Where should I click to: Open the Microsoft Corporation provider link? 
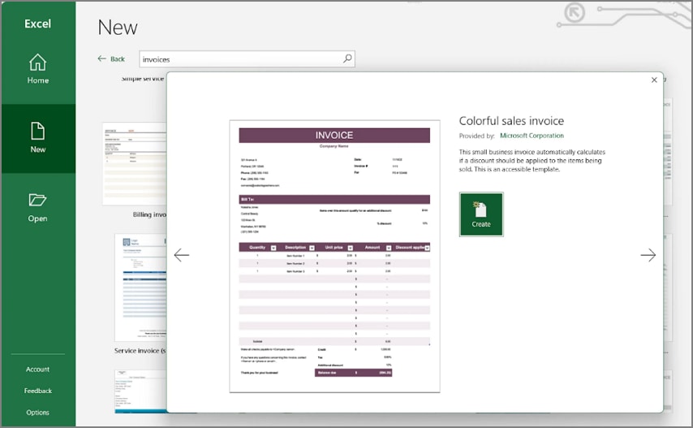tap(532, 136)
